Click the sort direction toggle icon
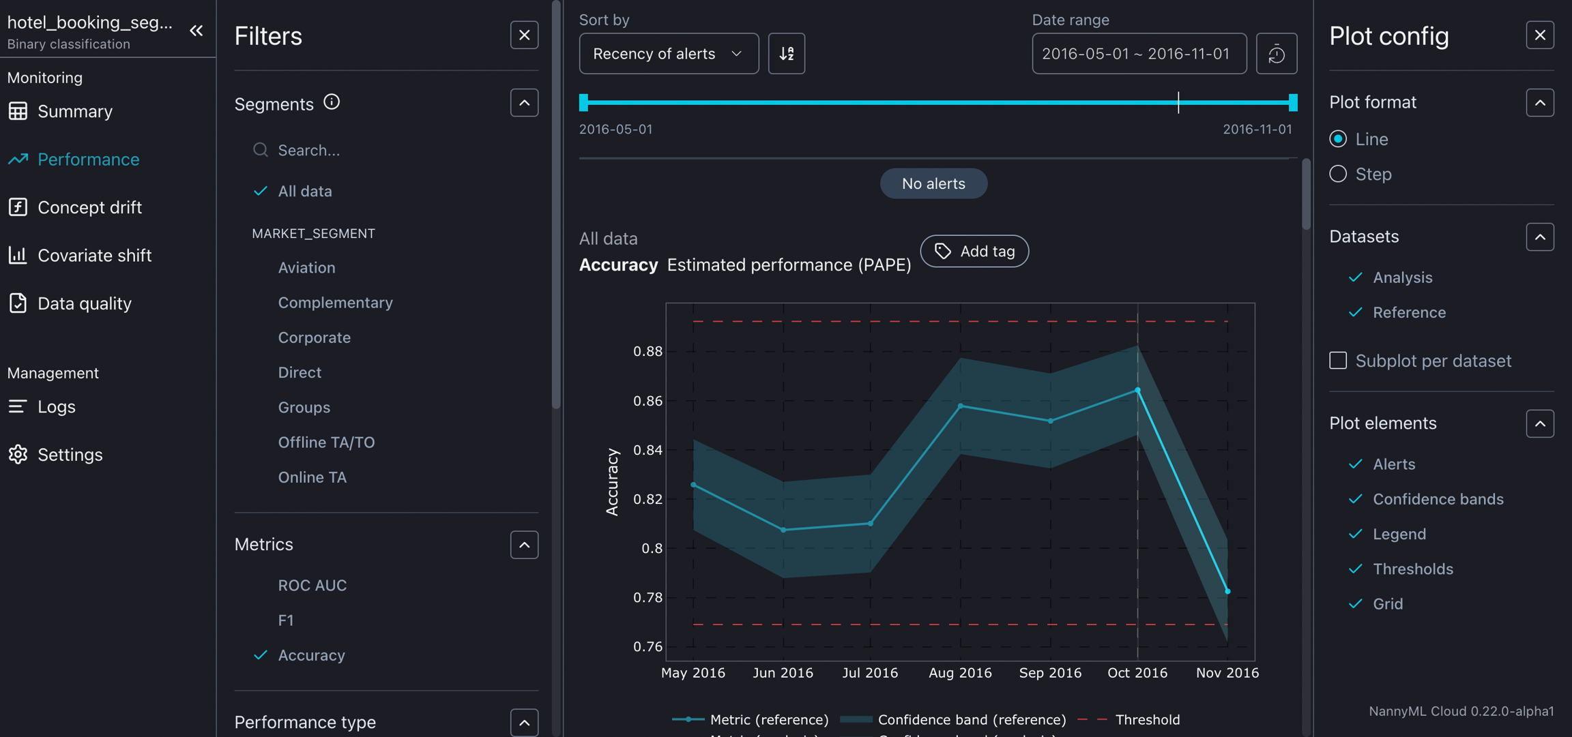This screenshot has width=1572, height=737. pos(786,53)
